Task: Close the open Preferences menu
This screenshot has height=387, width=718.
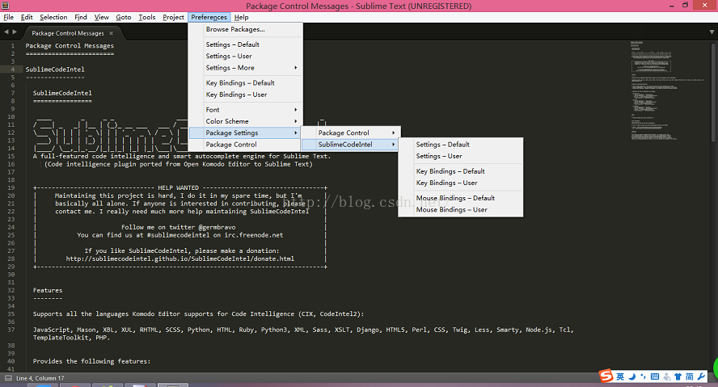Action: pos(209,17)
